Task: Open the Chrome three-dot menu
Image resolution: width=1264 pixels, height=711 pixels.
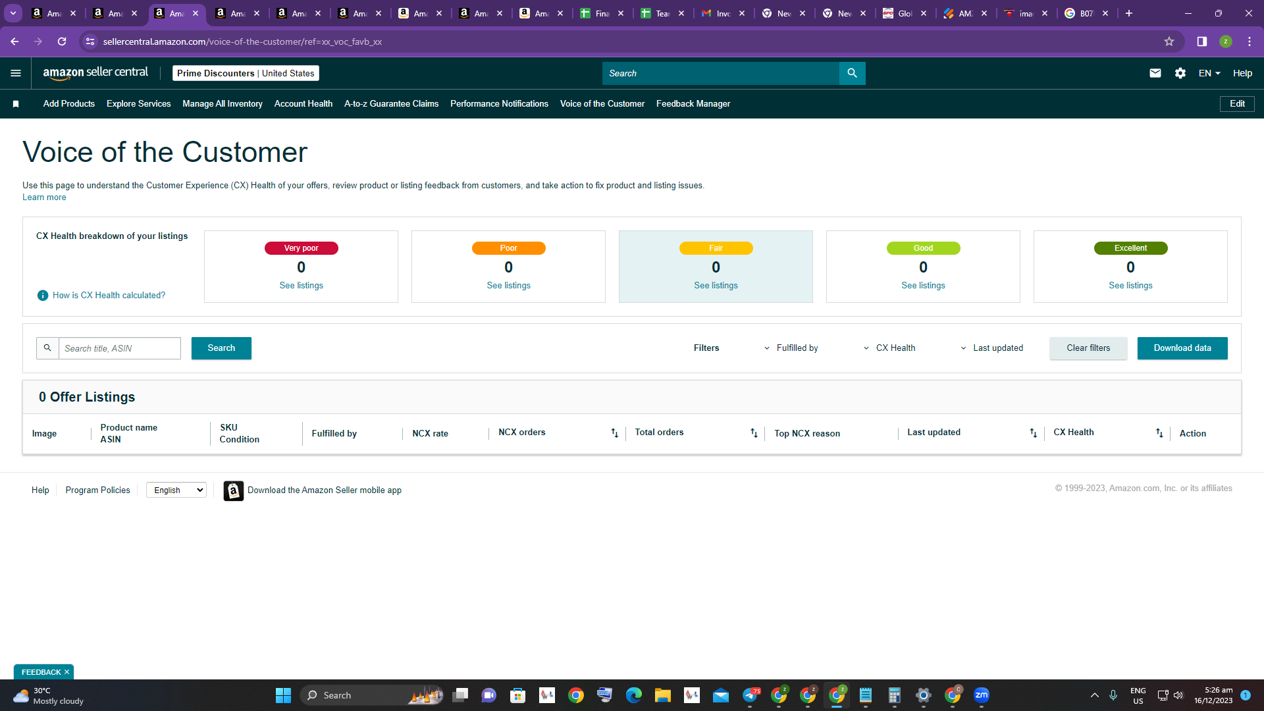Action: tap(1250, 41)
